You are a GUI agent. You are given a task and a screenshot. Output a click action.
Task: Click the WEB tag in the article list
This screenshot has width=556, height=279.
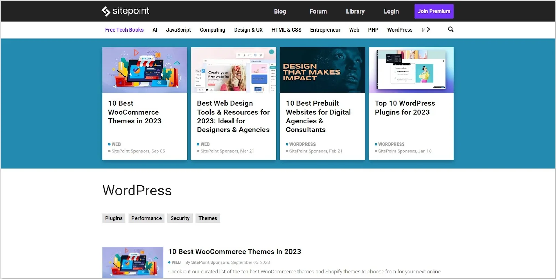[x=176, y=262]
